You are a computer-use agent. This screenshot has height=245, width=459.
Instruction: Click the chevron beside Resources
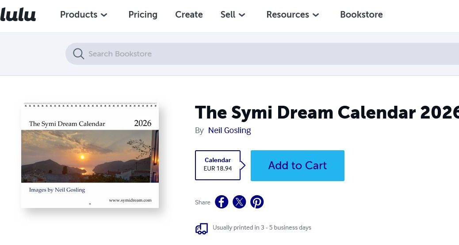click(316, 15)
